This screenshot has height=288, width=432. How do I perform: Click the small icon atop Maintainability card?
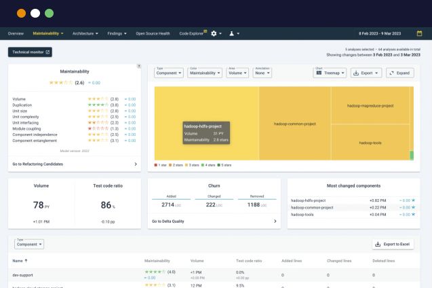[139, 66]
